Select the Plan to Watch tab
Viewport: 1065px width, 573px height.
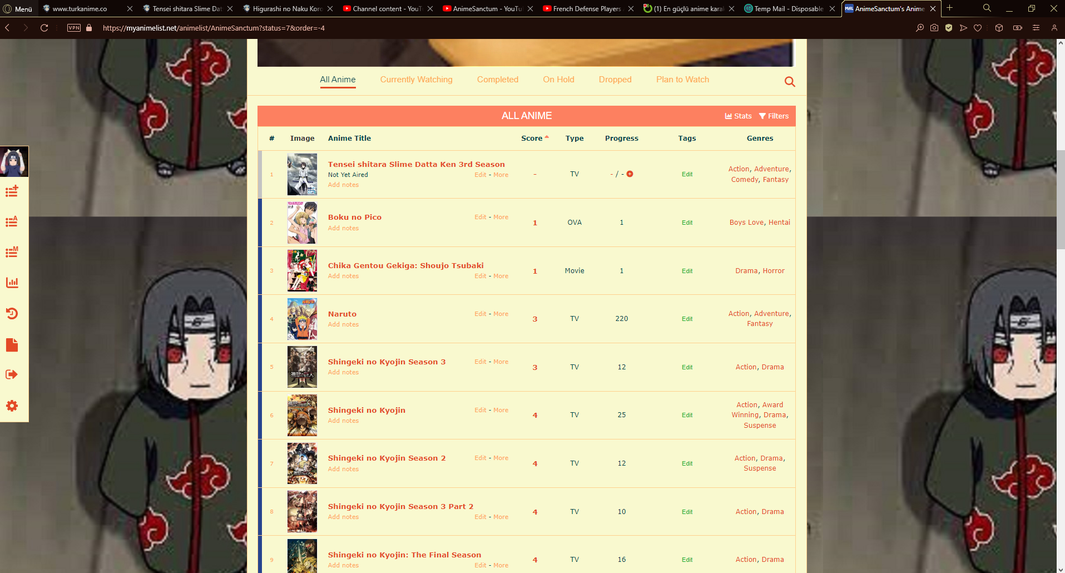coord(682,80)
